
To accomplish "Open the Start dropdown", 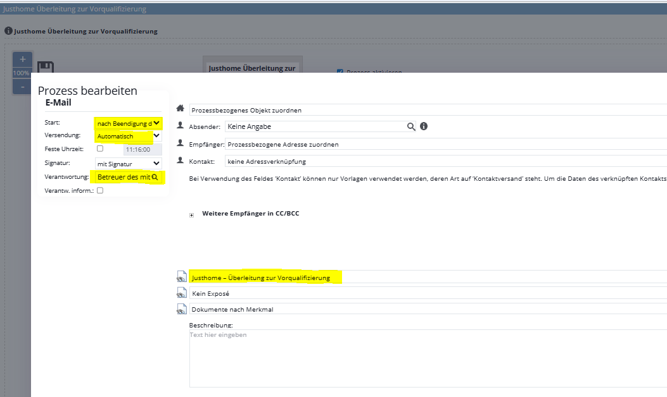I will [x=128, y=123].
